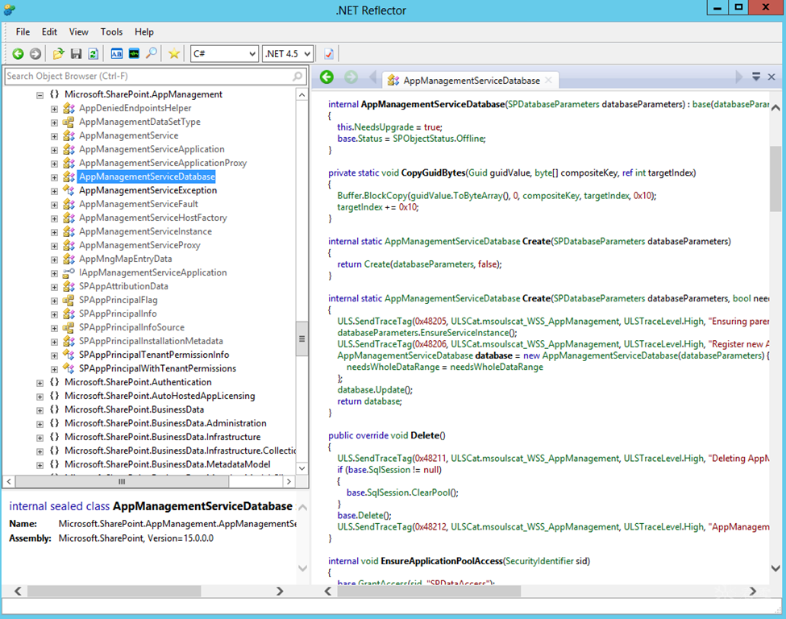
Task: Click the yellow star bookmark icon
Action: pyautogui.click(x=174, y=54)
